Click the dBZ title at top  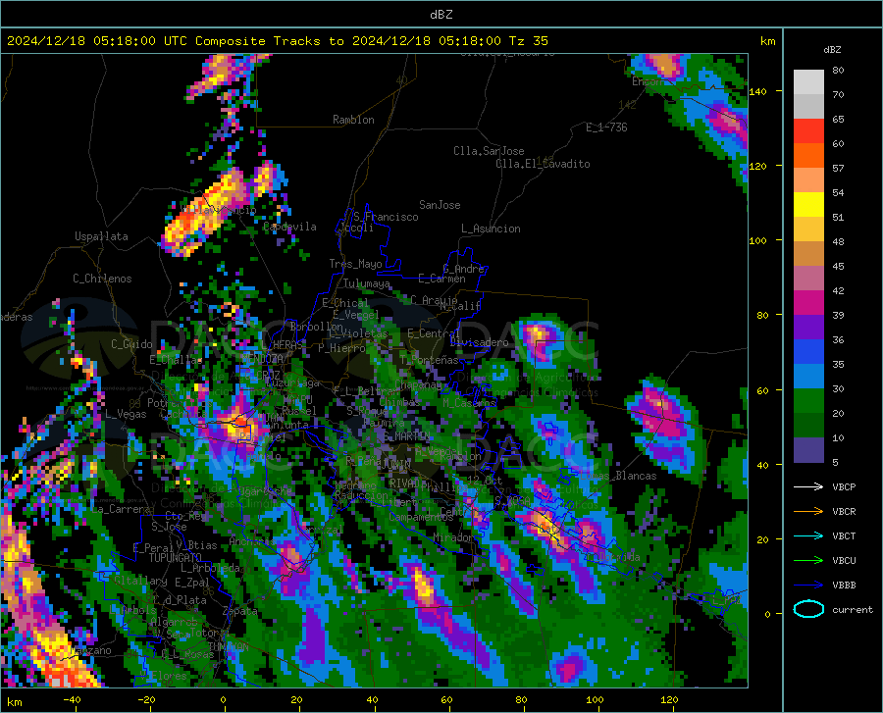point(441,15)
